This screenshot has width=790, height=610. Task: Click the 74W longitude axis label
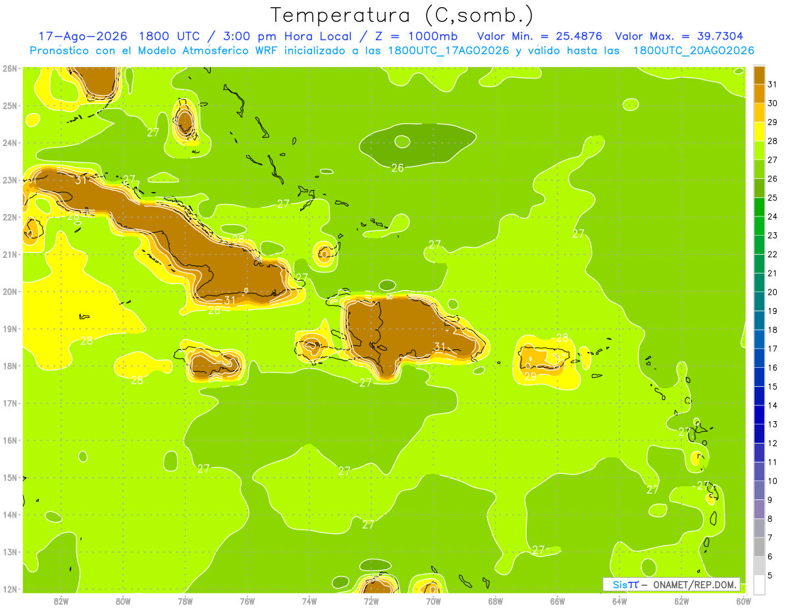point(309,601)
